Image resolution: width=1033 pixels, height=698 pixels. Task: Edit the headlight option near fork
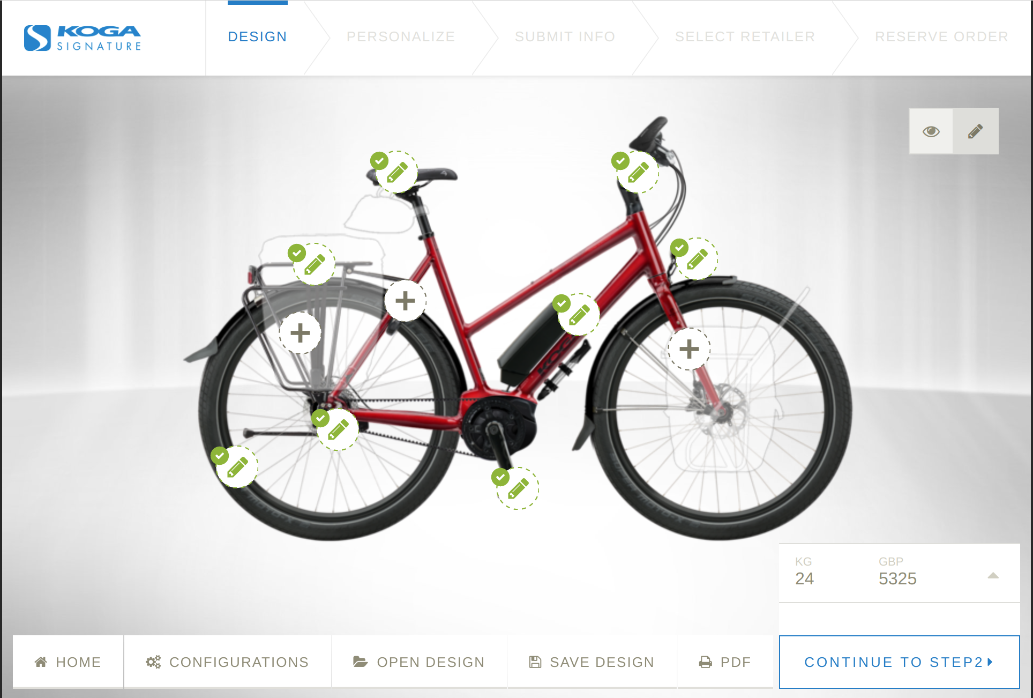pyautogui.click(x=697, y=259)
